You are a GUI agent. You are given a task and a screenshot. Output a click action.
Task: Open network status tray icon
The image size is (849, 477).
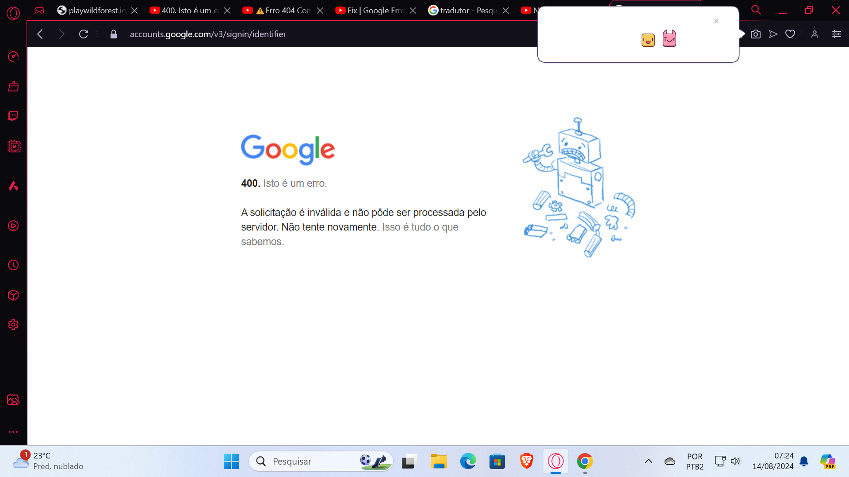tap(720, 461)
